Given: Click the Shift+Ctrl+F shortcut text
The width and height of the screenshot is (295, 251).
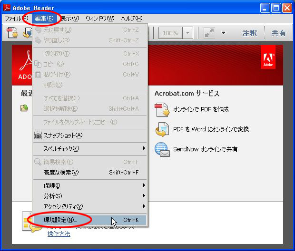Looking at the screenshot, I should pos(124,173).
